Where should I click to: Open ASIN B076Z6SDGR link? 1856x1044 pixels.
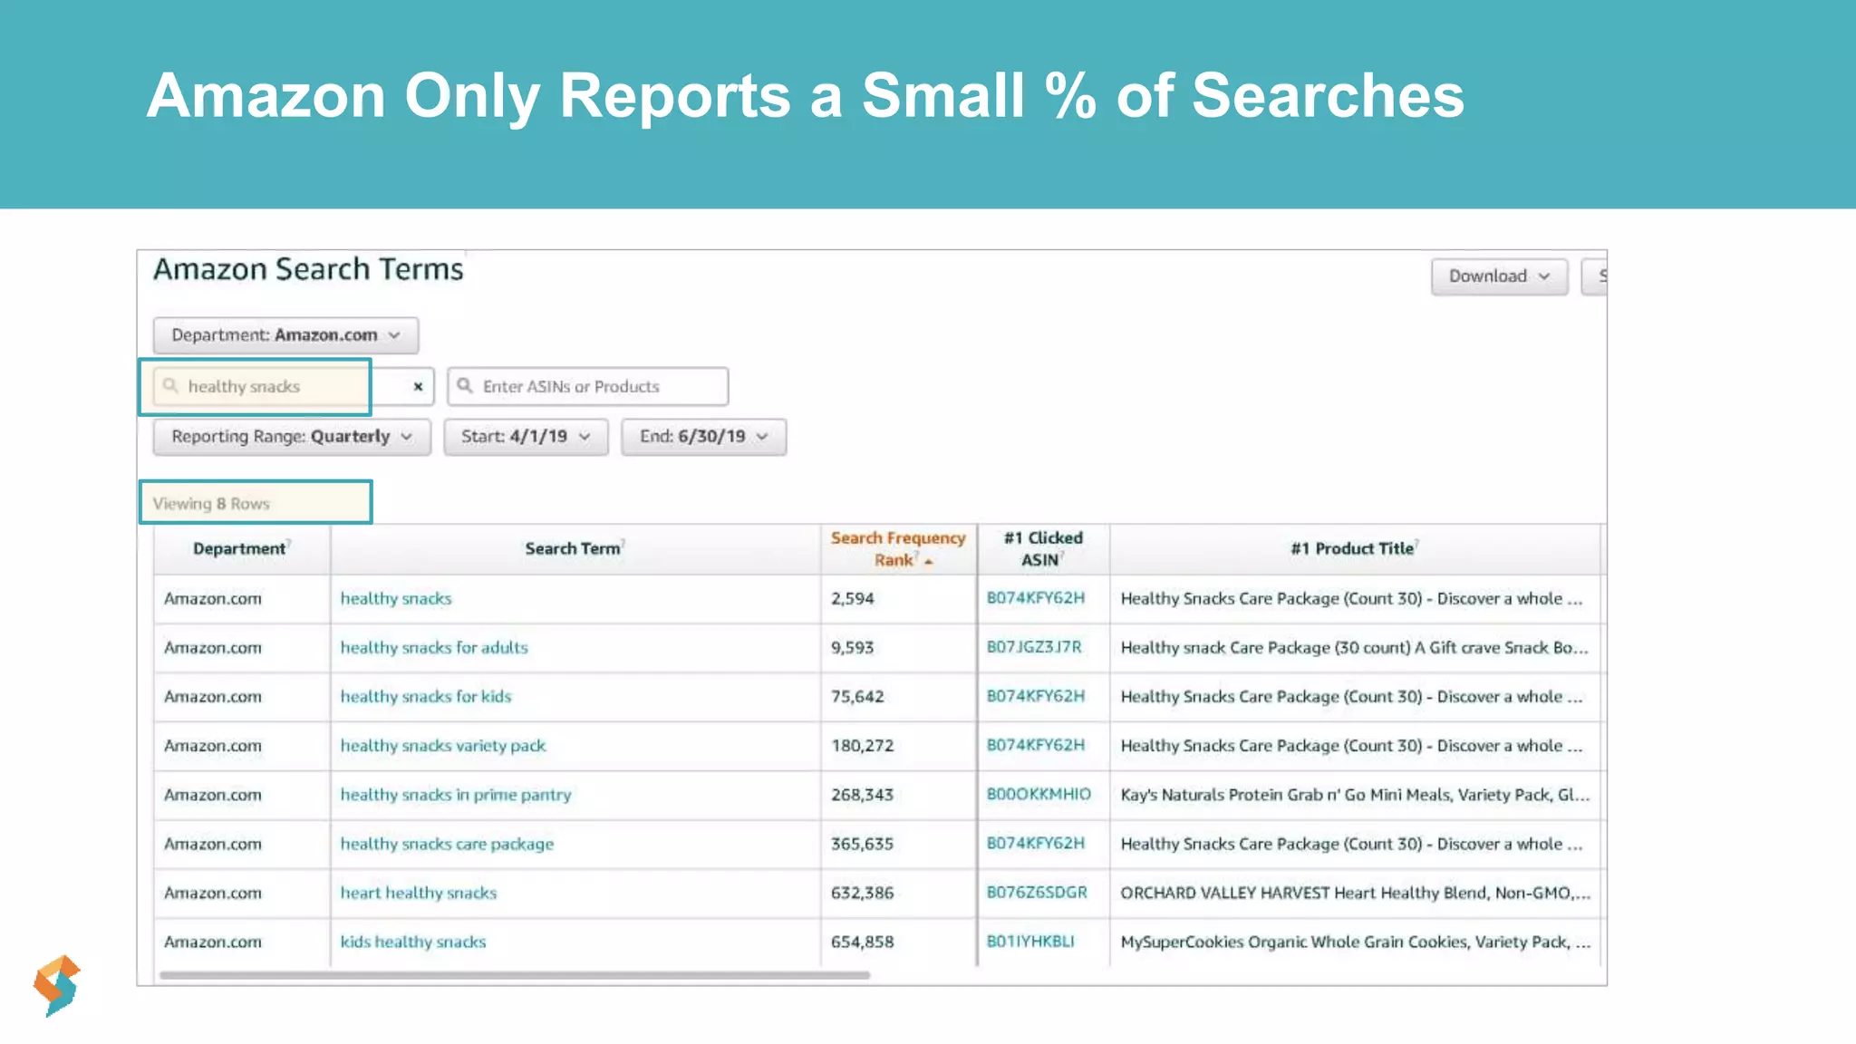click(1037, 892)
